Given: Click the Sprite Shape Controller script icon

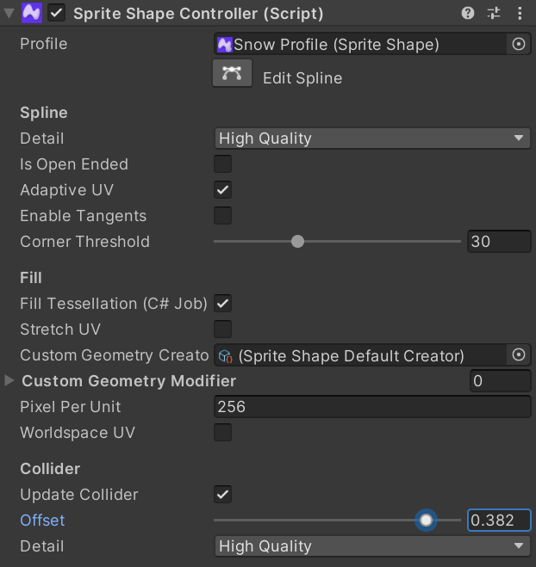Looking at the screenshot, I should [33, 13].
